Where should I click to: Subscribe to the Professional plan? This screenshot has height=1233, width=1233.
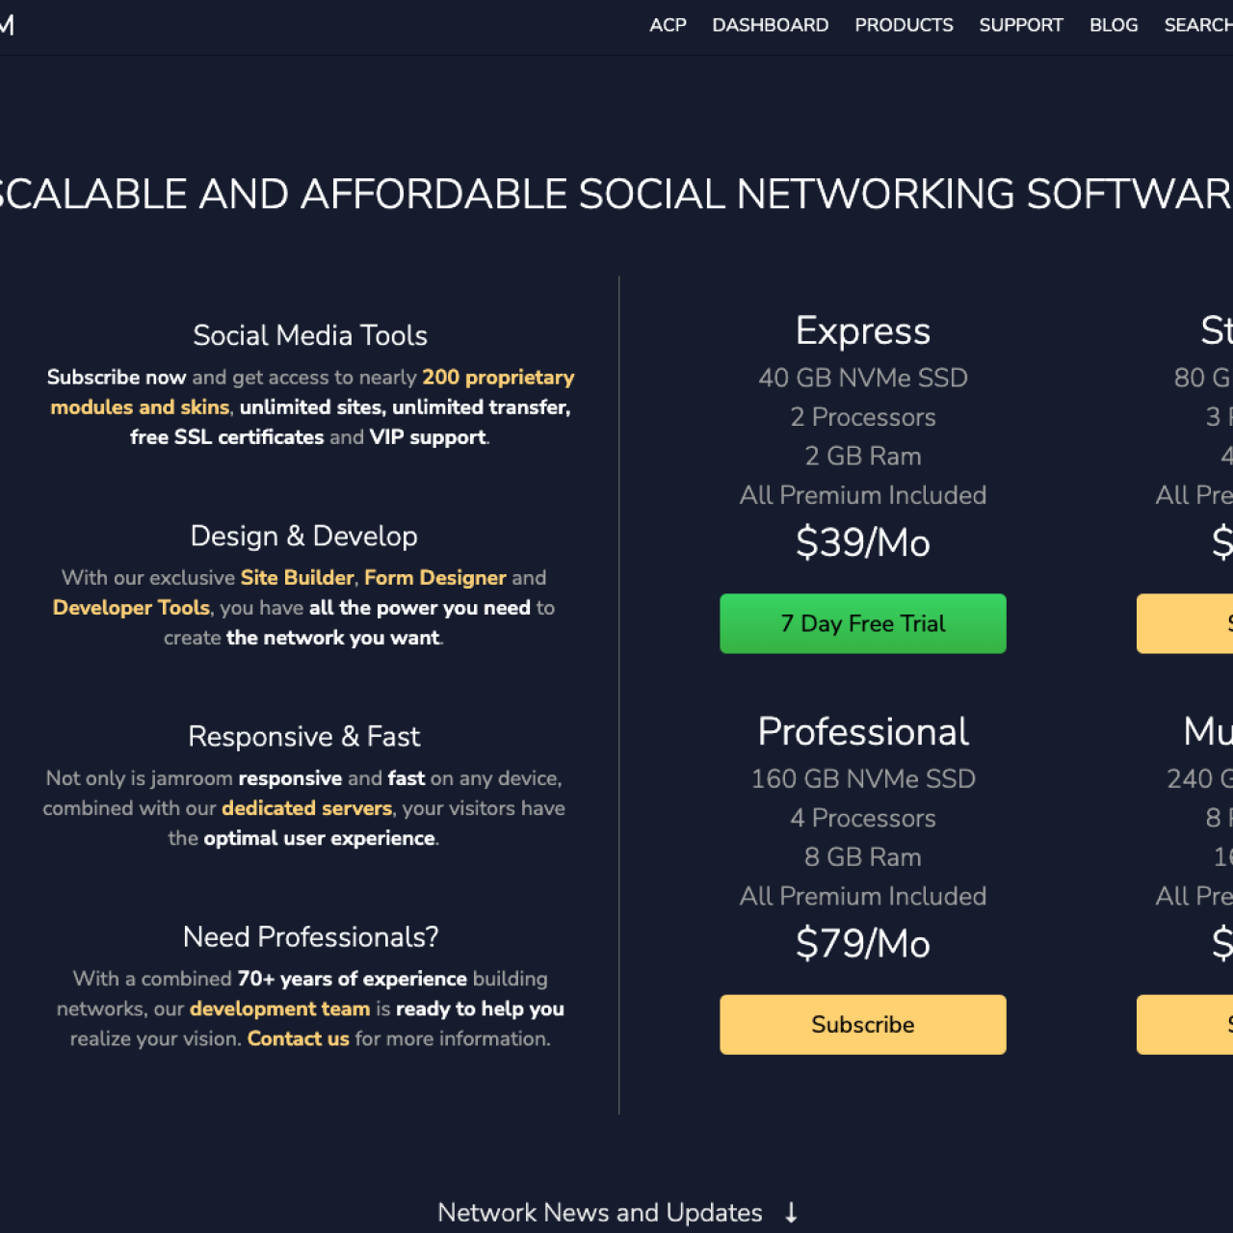point(862,1024)
